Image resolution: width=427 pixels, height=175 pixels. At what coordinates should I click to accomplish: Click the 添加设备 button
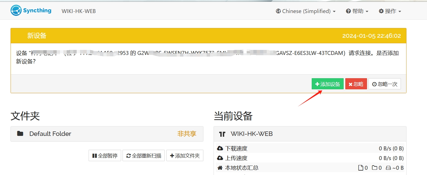point(328,84)
